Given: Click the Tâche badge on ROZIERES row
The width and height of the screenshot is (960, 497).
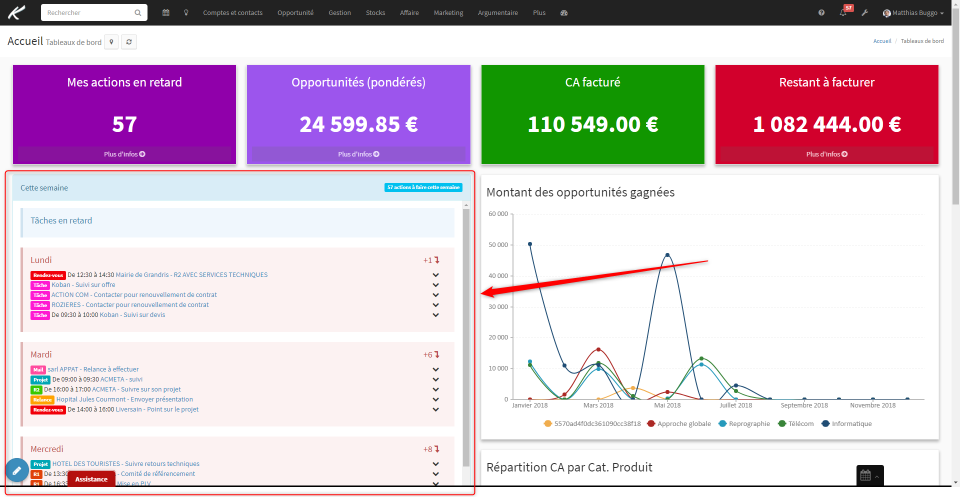Looking at the screenshot, I should [40, 305].
